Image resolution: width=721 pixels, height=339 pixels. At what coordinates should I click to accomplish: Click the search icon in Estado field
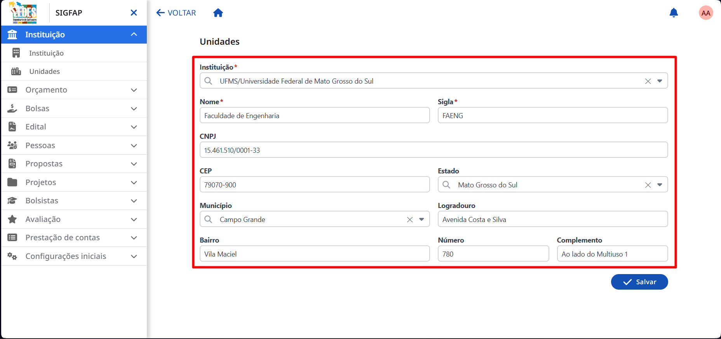pos(447,185)
